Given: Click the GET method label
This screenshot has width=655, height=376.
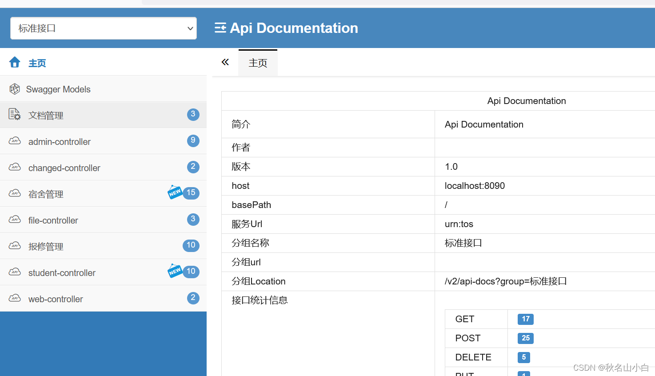Looking at the screenshot, I should click(465, 319).
